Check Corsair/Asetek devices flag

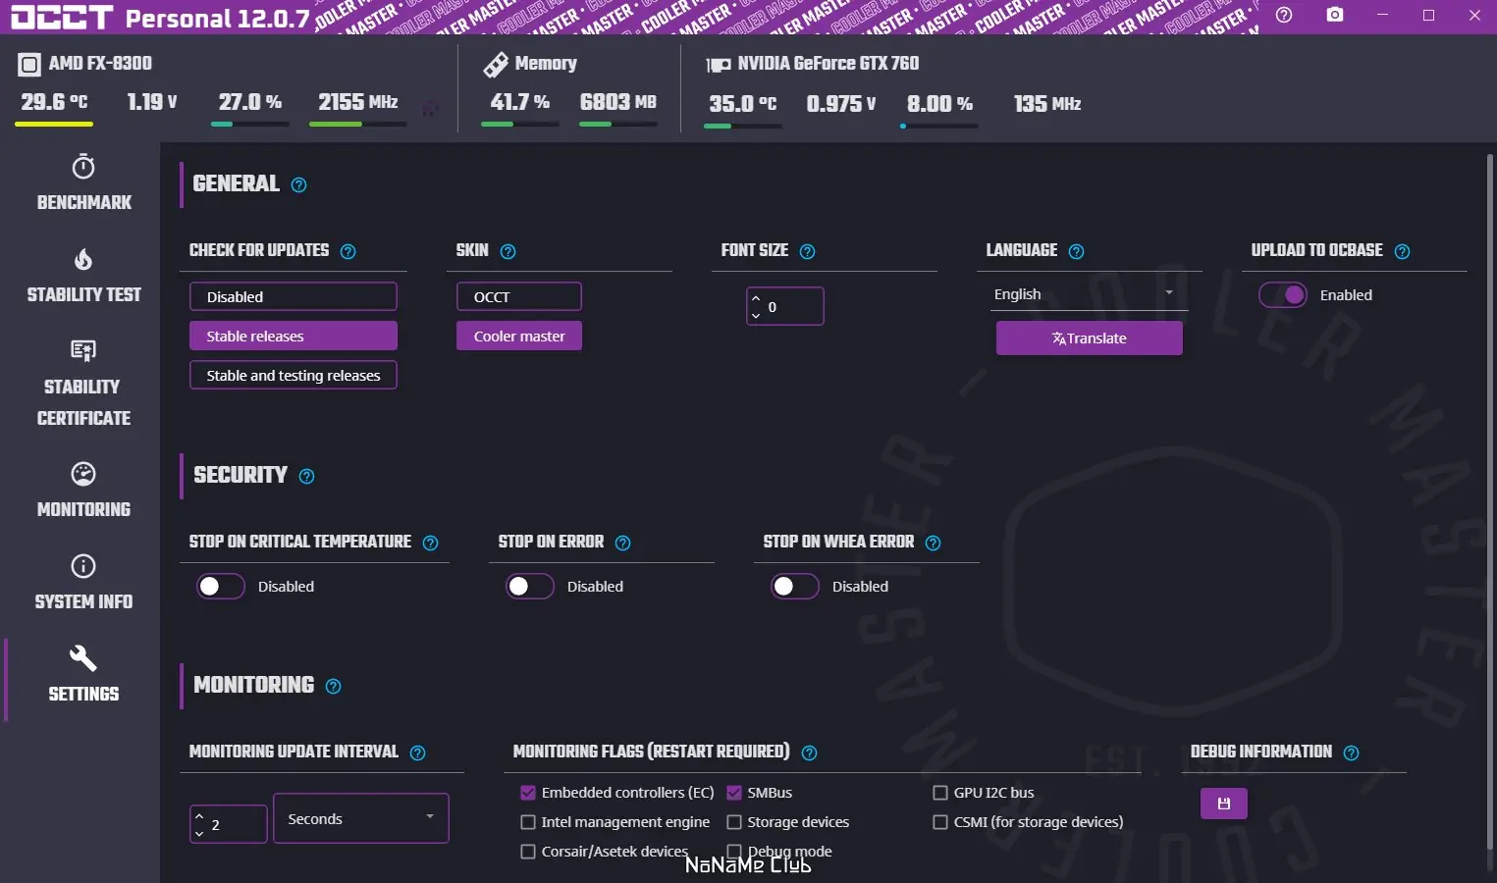pos(528,852)
